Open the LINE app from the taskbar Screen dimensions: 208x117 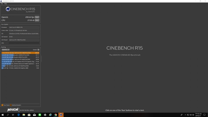click(x=40, y=115)
